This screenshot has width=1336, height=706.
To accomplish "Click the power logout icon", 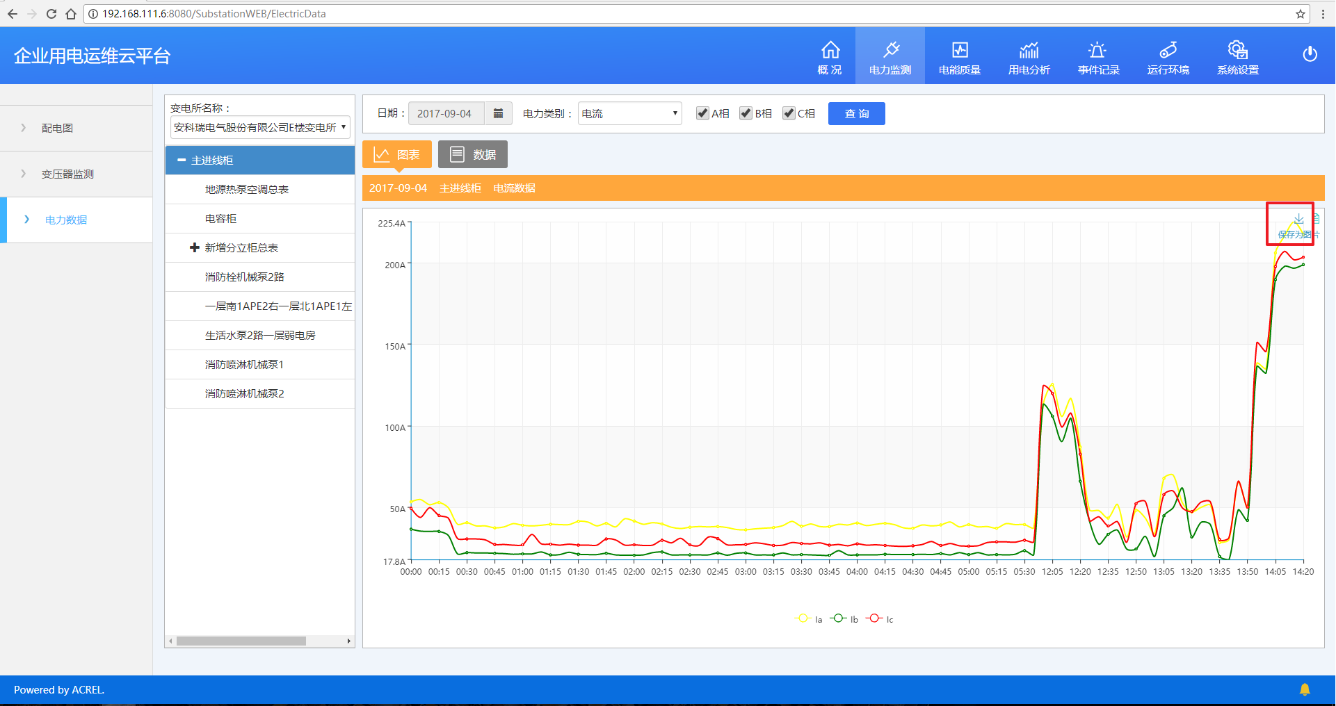I will [1310, 54].
